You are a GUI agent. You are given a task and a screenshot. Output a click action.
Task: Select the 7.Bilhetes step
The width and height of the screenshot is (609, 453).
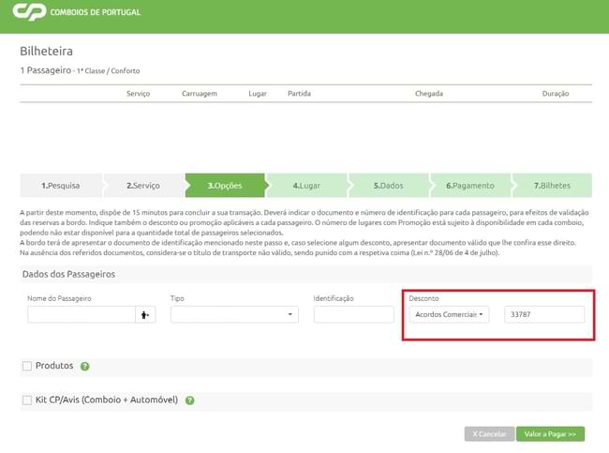coord(552,186)
